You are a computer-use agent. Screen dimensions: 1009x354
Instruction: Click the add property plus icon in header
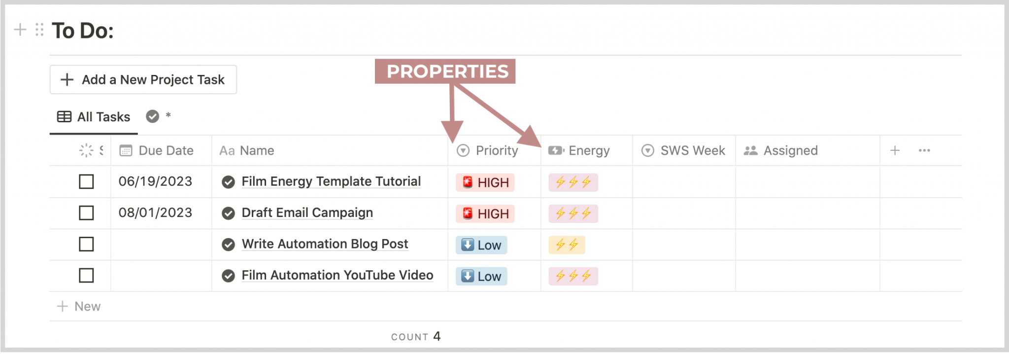click(x=895, y=150)
